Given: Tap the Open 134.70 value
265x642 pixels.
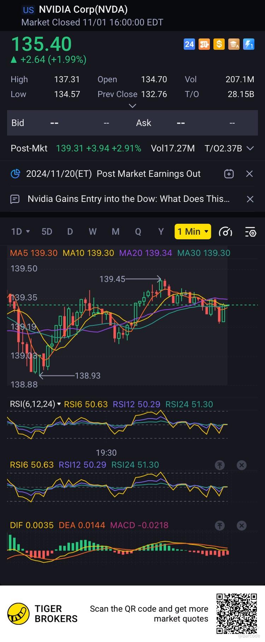Looking at the screenshot, I should pos(154,79).
